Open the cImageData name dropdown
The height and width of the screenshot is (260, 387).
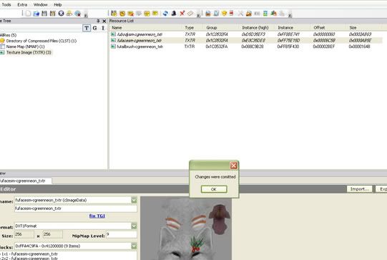[134, 200]
